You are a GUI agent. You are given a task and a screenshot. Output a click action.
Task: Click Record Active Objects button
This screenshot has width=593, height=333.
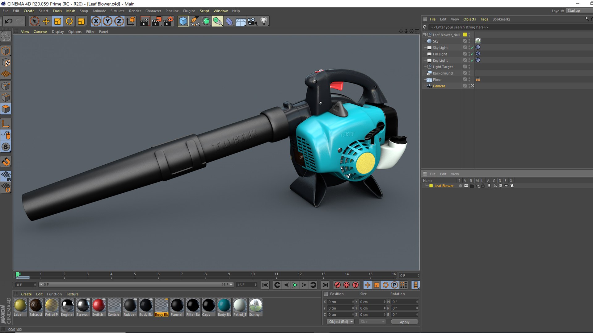(338, 285)
